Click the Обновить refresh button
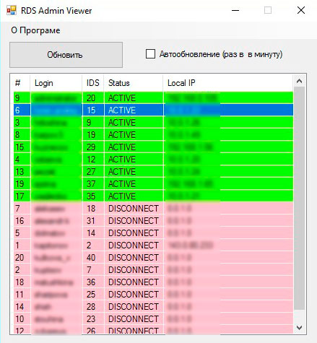This screenshot has width=317, height=343. coord(66,55)
